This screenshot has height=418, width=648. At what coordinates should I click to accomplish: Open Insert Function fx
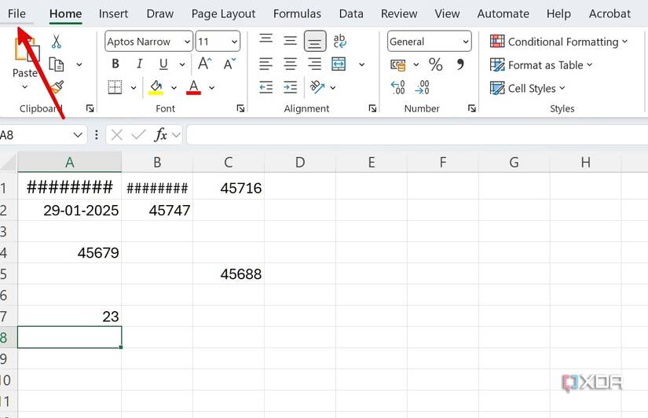coord(160,135)
